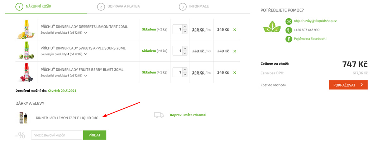The image size is (387, 143).
Task: Increase Apple Sours quantity with up arrow
Action: click(185, 48)
